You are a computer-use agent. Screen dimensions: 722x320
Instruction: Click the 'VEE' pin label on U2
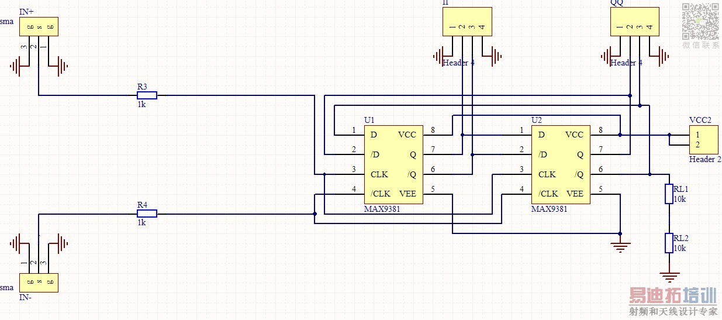(x=575, y=194)
